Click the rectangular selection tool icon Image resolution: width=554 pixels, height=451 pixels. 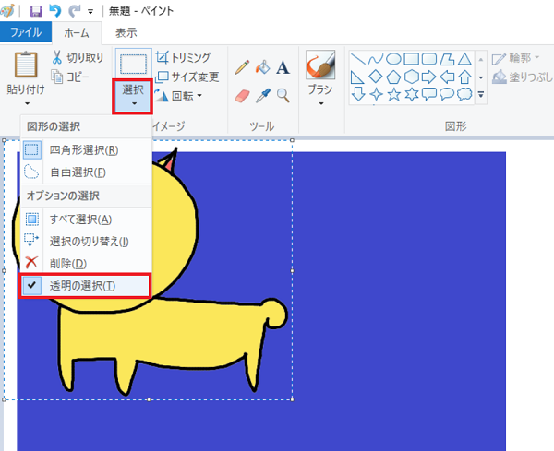click(x=133, y=64)
